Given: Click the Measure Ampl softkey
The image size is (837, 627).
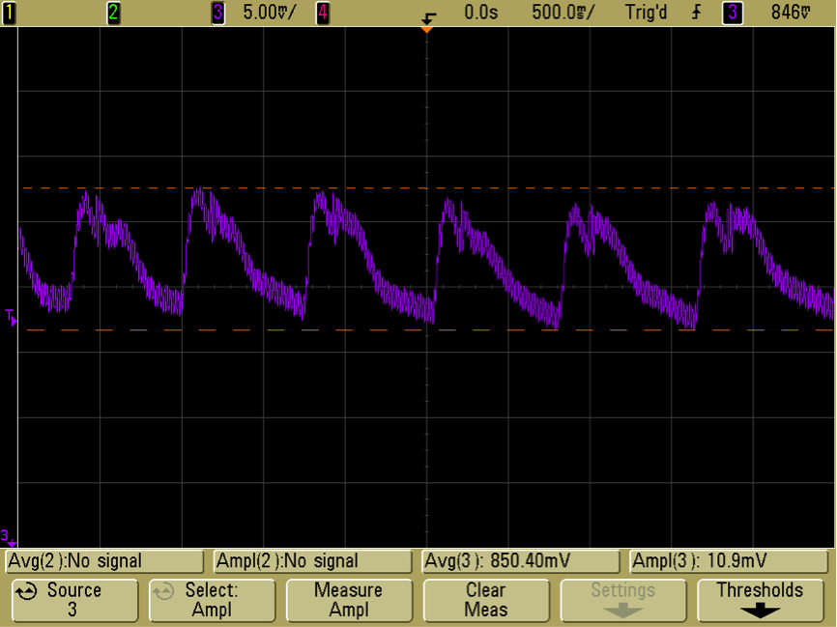Looking at the screenshot, I should click(349, 600).
